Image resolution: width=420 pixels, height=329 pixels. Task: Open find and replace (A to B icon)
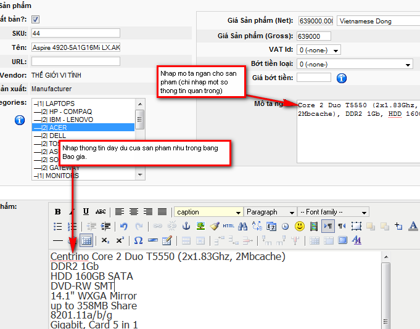[257, 226]
